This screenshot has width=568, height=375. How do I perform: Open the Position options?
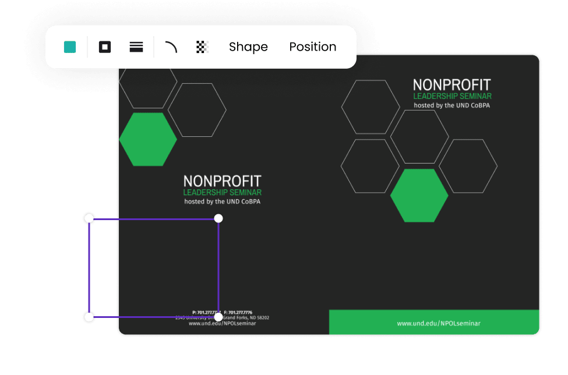click(313, 47)
